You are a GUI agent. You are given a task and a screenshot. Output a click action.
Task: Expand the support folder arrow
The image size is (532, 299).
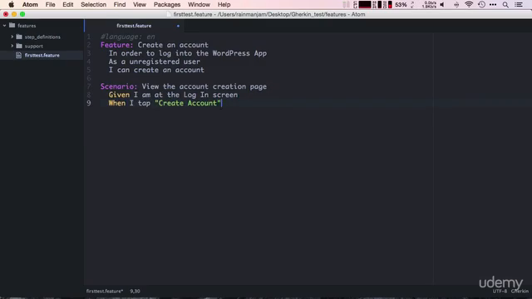[12, 46]
